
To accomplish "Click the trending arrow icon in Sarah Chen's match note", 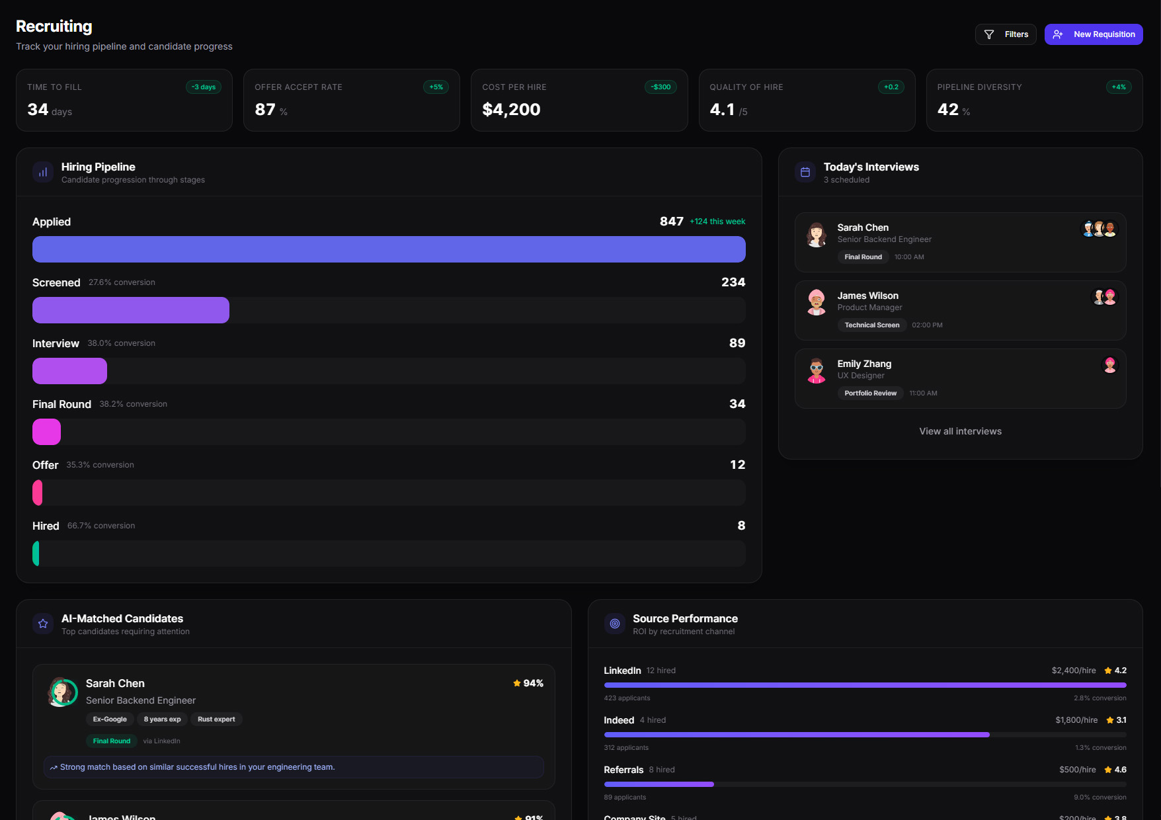I will point(54,767).
